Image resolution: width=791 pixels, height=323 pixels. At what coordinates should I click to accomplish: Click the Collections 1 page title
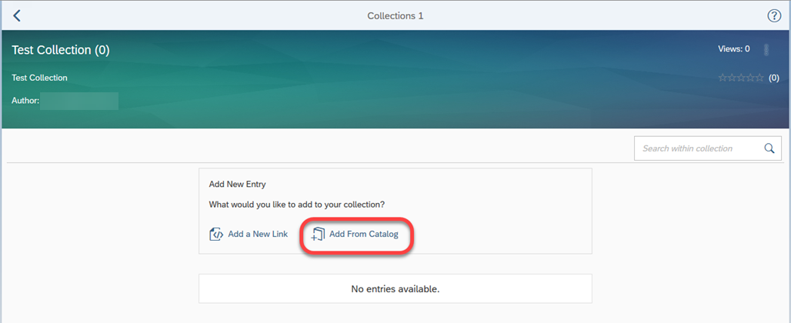[395, 15]
